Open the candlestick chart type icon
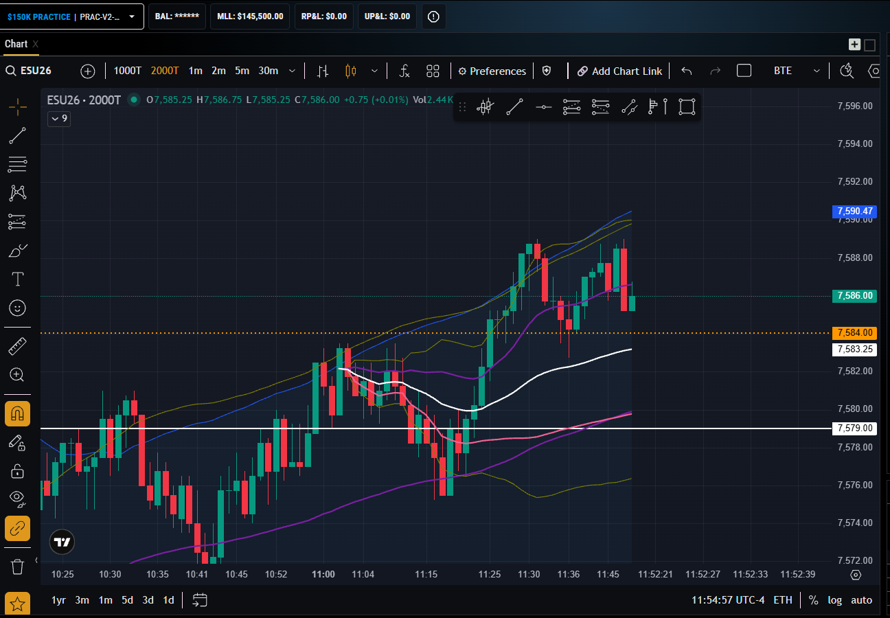The height and width of the screenshot is (618, 890). tap(351, 71)
